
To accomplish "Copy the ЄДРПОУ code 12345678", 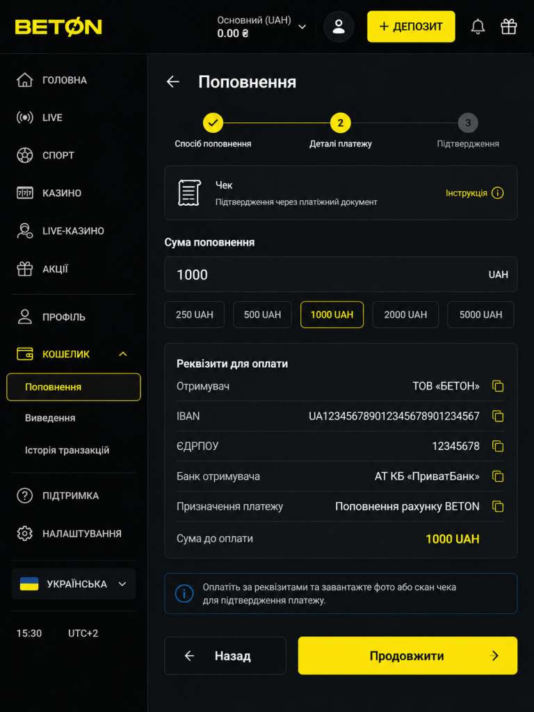I will click(498, 446).
